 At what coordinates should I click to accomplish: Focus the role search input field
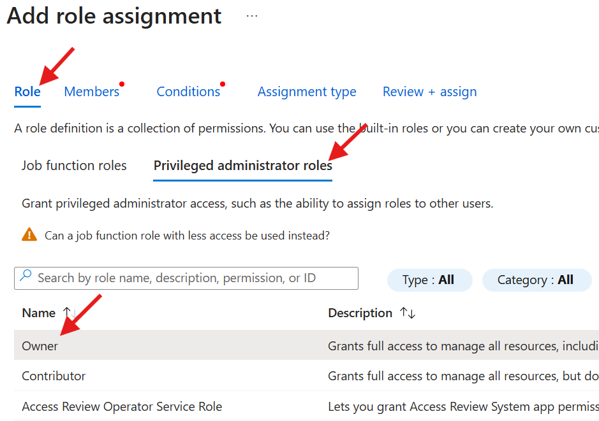pyautogui.click(x=191, y=278)
